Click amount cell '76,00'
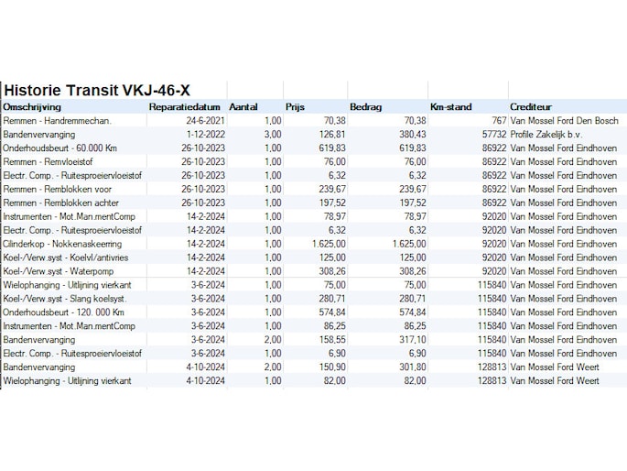Screen dimensions: 627x471 416,161
